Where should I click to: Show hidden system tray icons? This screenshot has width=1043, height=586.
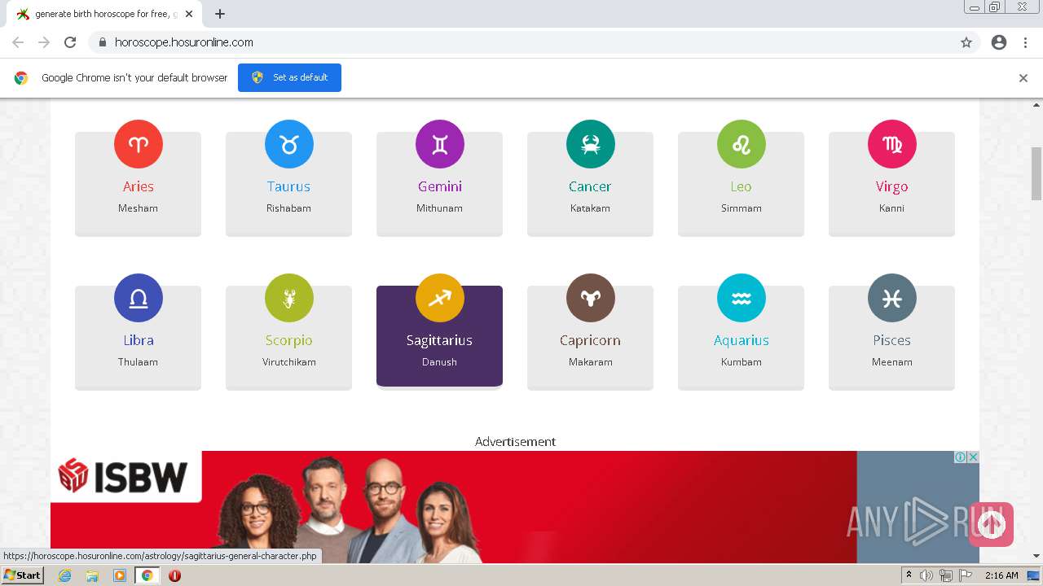(909, 575)
